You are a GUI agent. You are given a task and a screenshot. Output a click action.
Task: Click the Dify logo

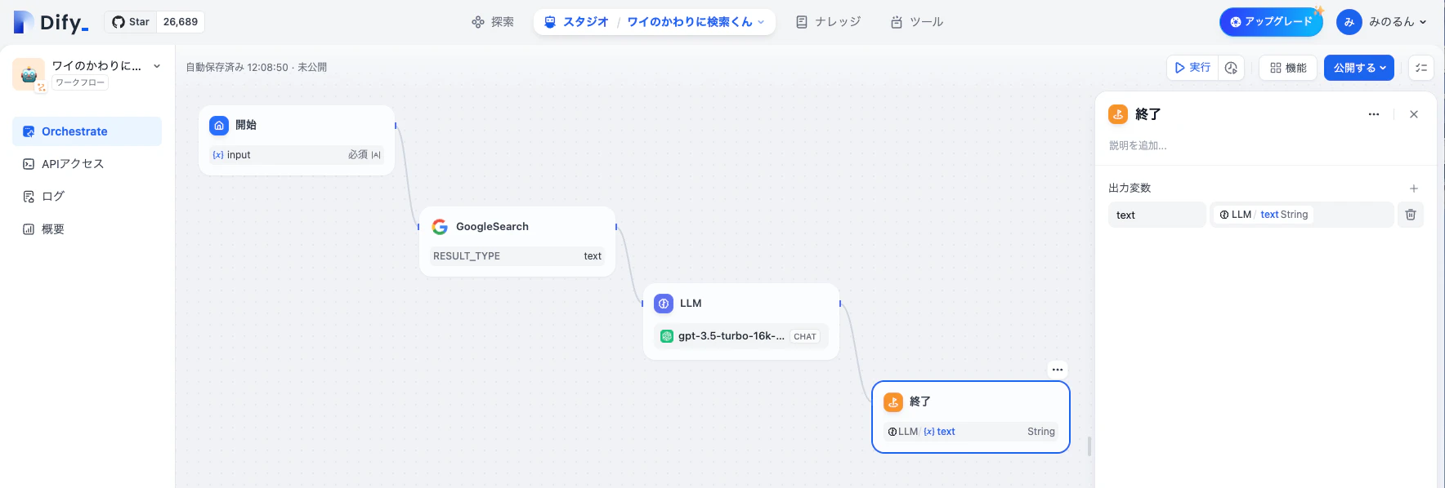click(x=51, y=22)
